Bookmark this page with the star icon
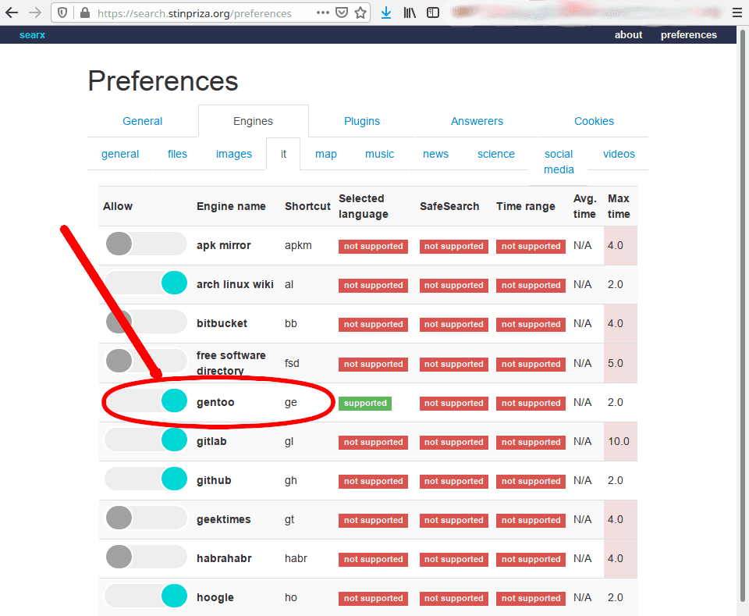This screenshot has height=616, width=749. 360,13
